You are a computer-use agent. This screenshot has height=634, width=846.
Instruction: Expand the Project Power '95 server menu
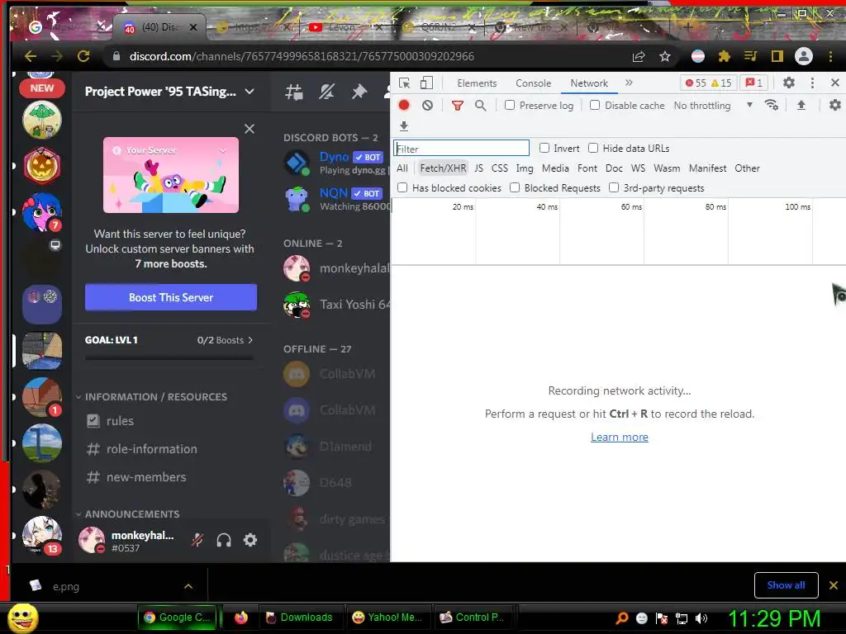[x=250, y=92]
